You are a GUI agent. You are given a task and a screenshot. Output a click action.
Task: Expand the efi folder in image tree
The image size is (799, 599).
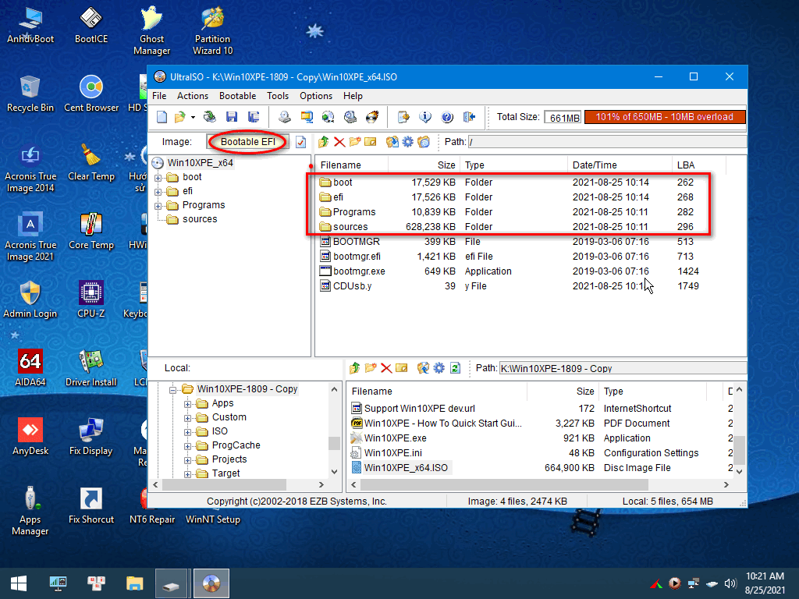pyautogui.click(x=158, y=192)
